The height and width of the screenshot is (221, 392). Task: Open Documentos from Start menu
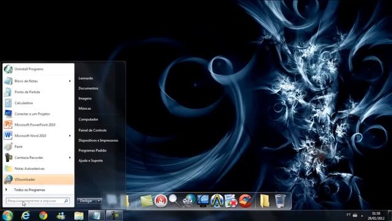click(88, 88)
